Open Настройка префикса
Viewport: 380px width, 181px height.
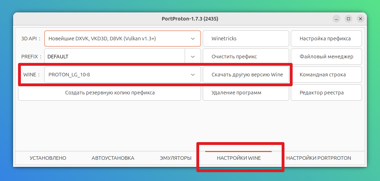tap(326, 39)
